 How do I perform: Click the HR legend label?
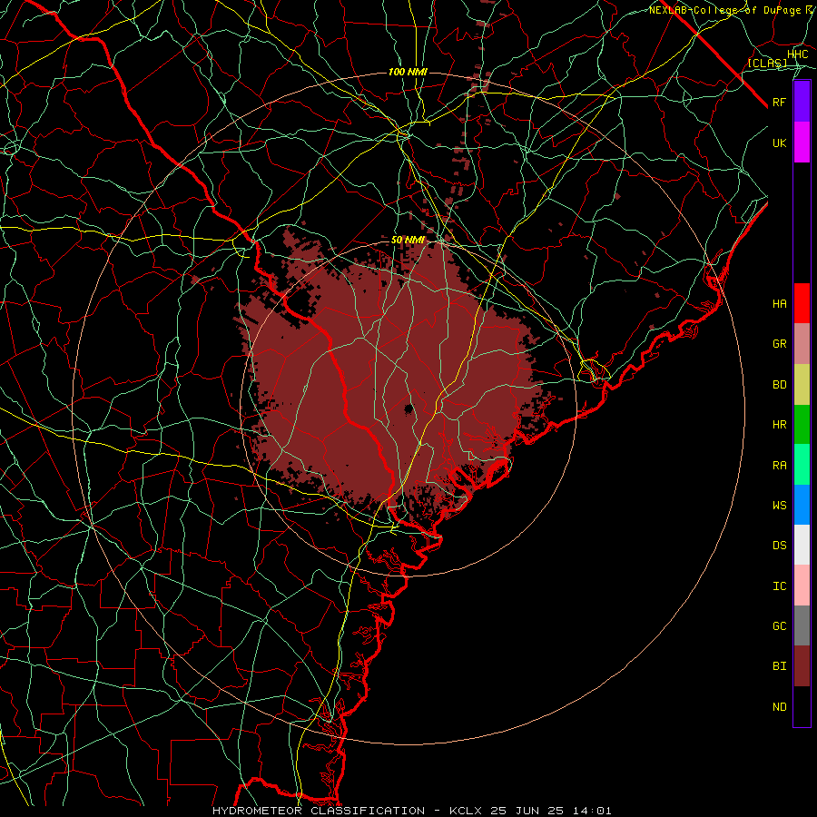click(780, 425)
